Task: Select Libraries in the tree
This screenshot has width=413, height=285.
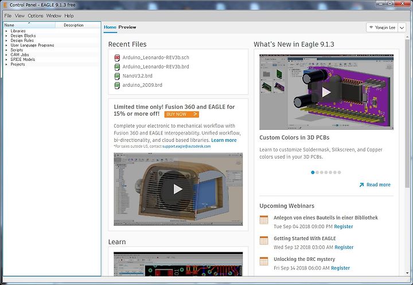Action: (x=18, y=31)
